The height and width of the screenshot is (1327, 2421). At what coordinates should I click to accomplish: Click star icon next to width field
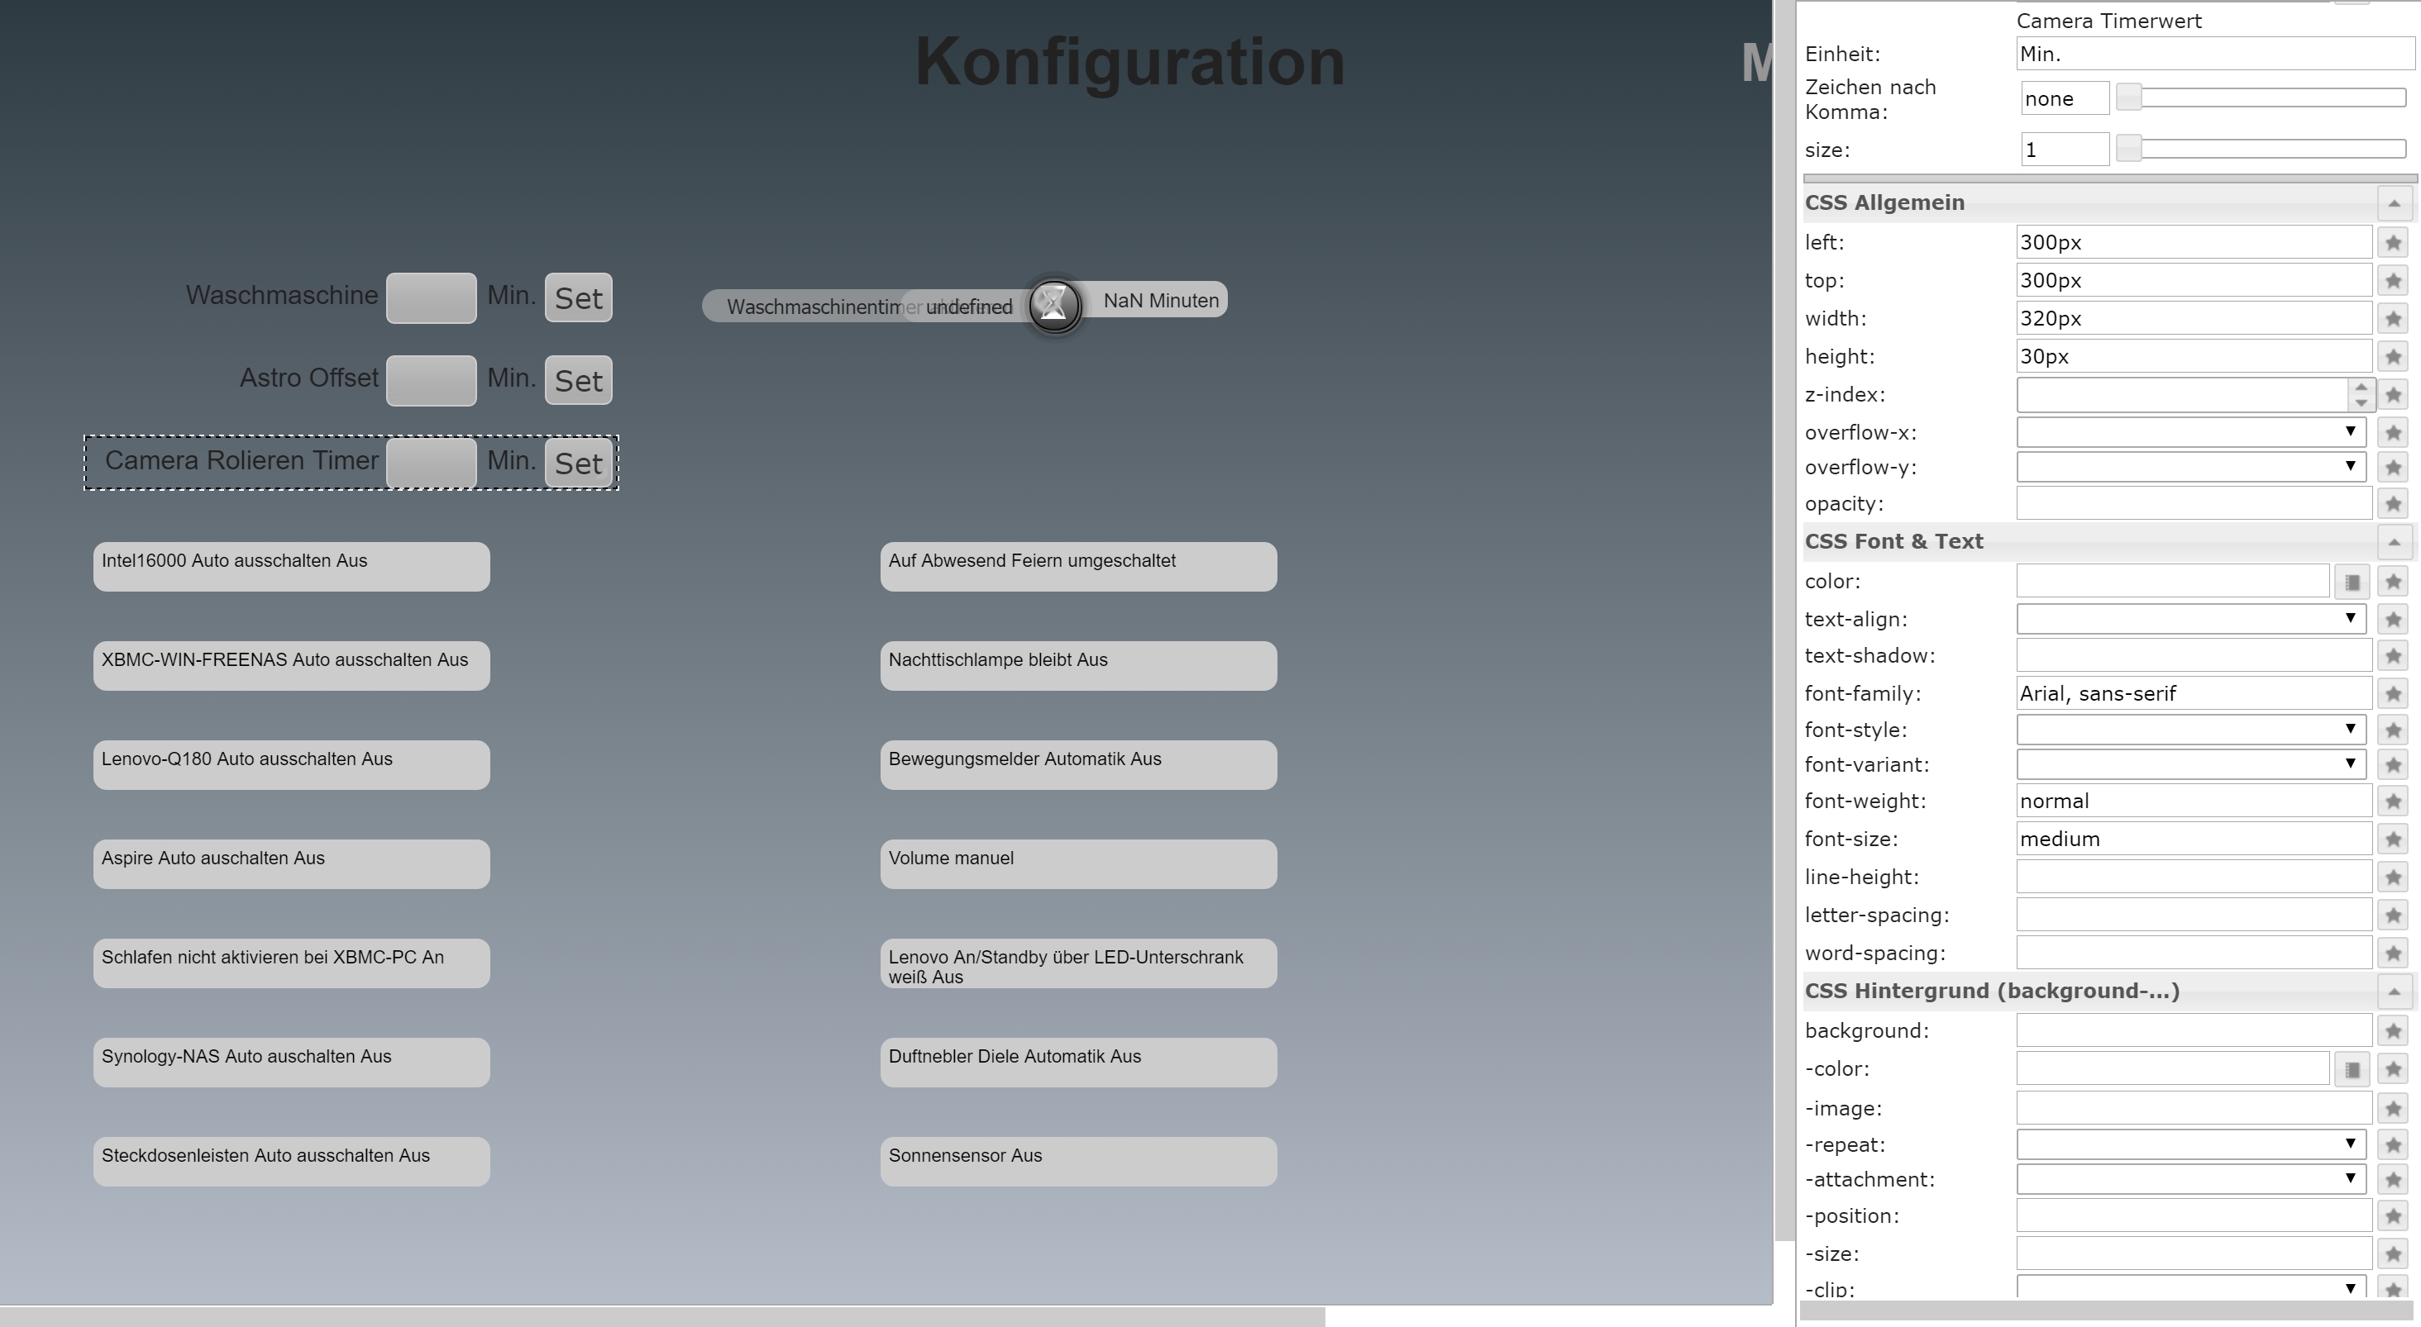[x=2393, y=319]
